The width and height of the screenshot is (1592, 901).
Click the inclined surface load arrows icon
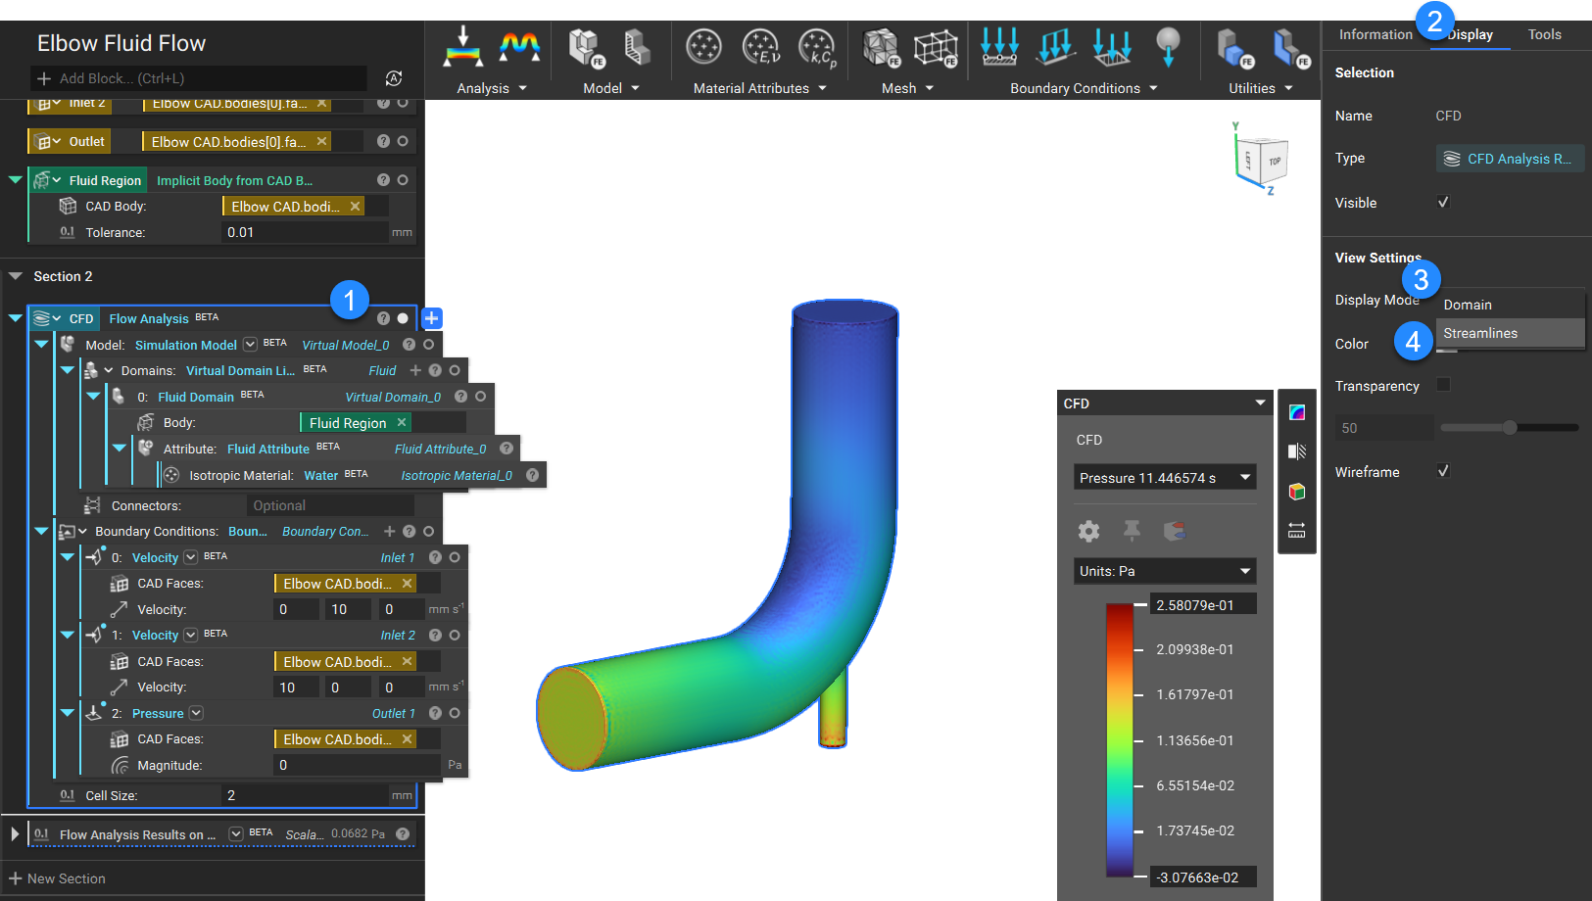[x=1056, y=46]
